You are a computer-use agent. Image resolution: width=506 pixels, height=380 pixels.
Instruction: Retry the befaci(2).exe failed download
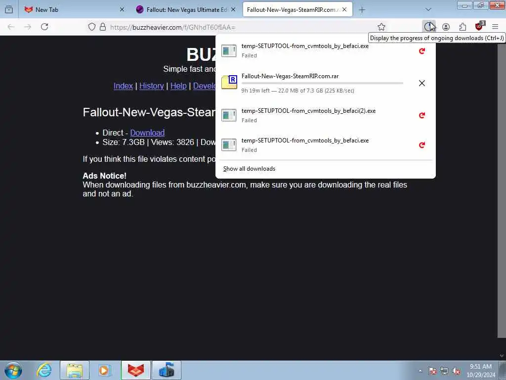pyautogui.click(x=422, y=115)
